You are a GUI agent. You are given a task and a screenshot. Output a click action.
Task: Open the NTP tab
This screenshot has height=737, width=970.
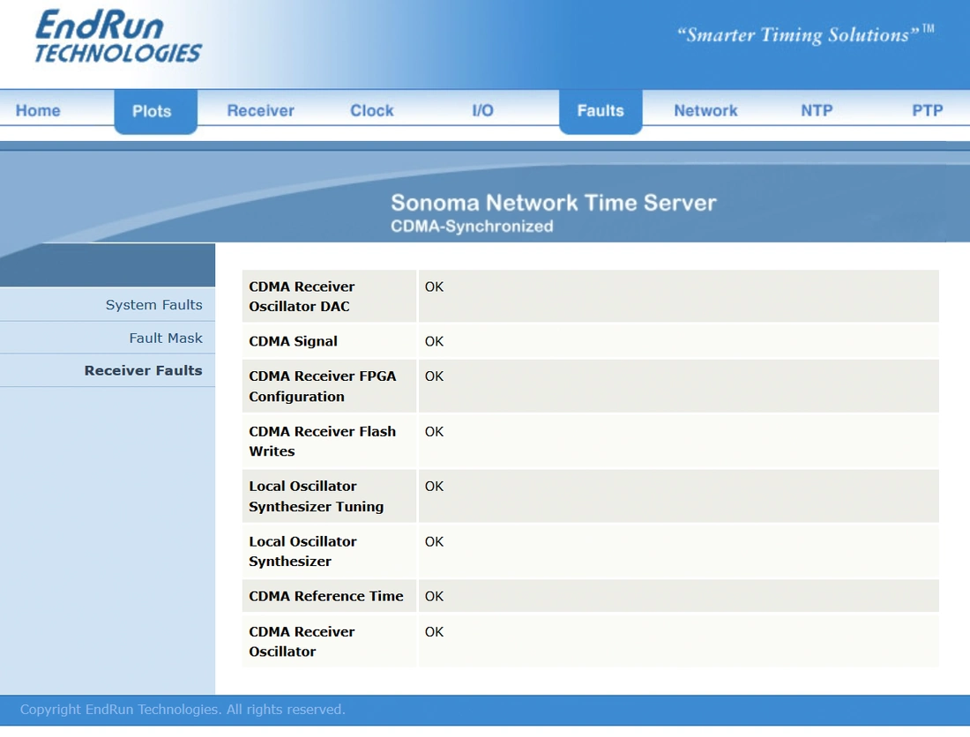click(817, 111)
